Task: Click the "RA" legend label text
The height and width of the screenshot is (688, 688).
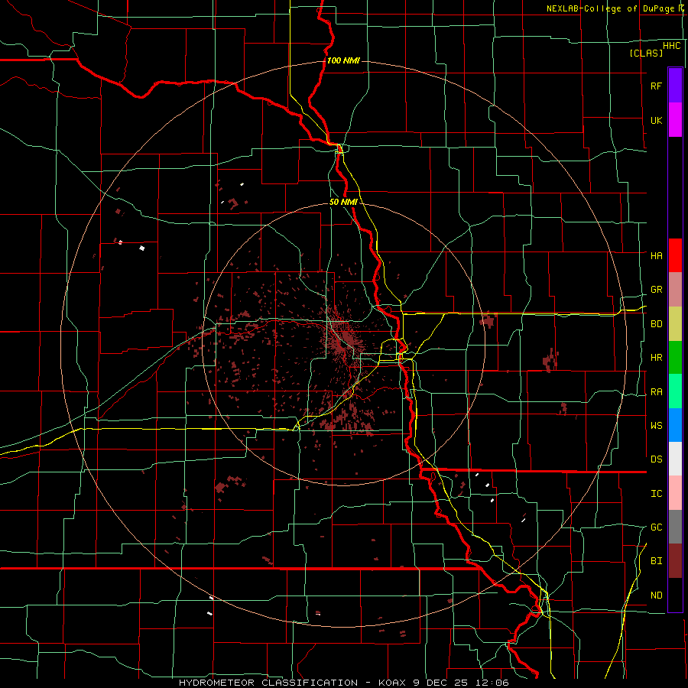Action: pyautogui.click(x=656, y=392)
